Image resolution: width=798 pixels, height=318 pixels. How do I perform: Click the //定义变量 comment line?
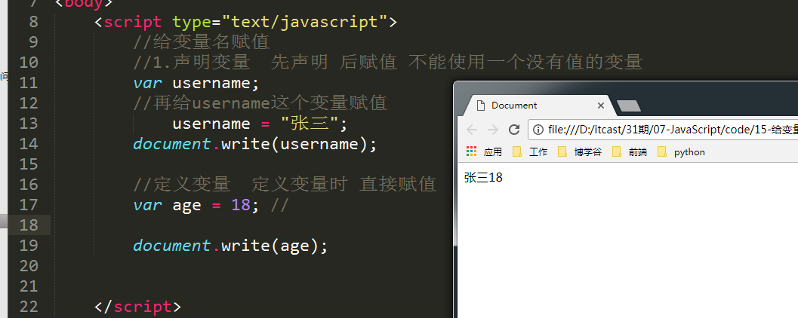(x=285, y=185)
